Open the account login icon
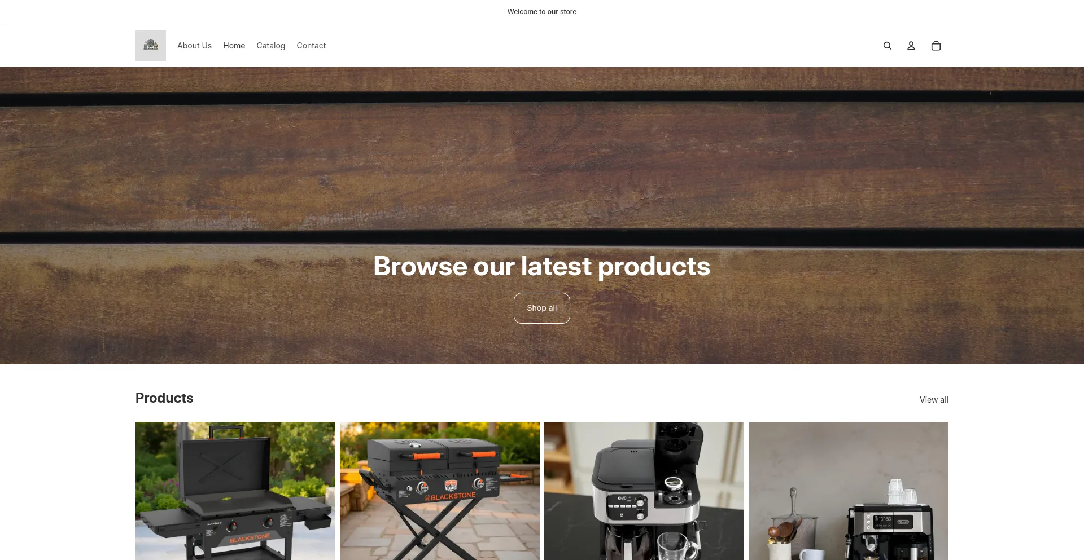 911,46
